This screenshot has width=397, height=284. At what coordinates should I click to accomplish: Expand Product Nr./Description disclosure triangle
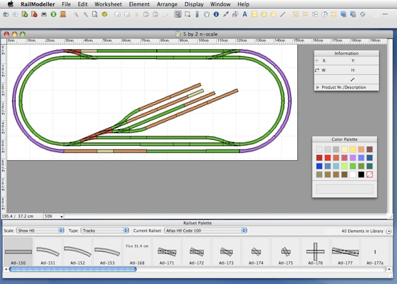point(318,87)
